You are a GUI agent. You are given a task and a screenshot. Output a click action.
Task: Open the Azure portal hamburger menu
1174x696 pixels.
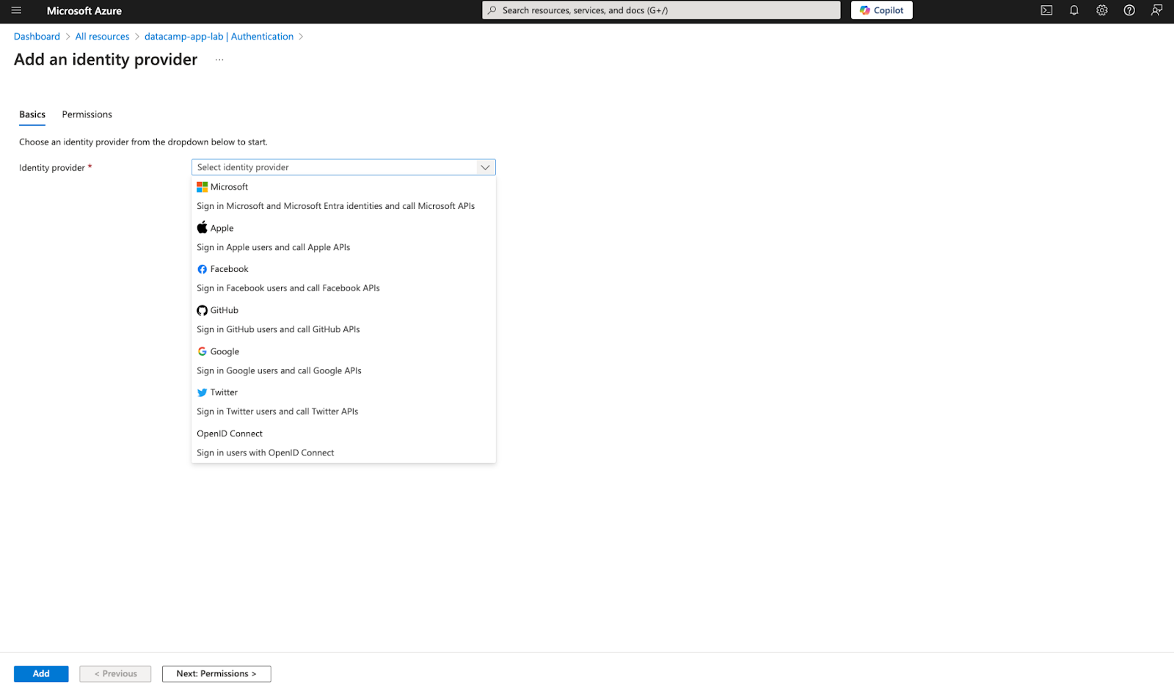coord(16,10)
